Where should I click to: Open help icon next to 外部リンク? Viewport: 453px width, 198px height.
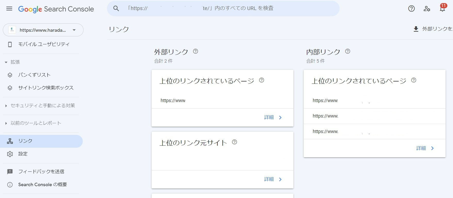195,51
